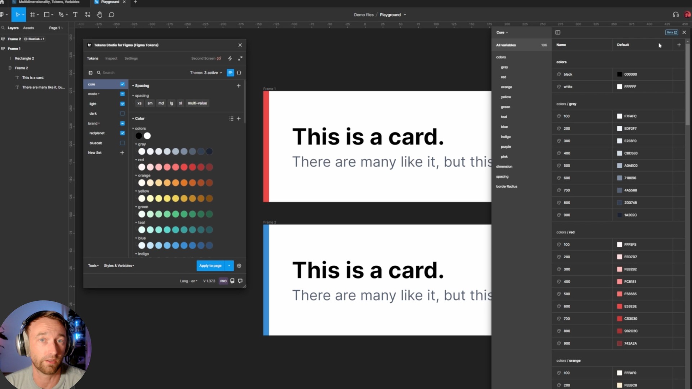Collapse the Tokens Studio plugin window

240,58
